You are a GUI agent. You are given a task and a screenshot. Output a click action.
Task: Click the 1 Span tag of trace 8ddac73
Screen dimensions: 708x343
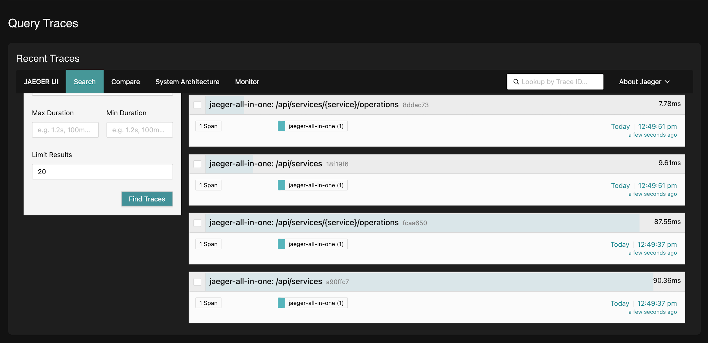208,126
